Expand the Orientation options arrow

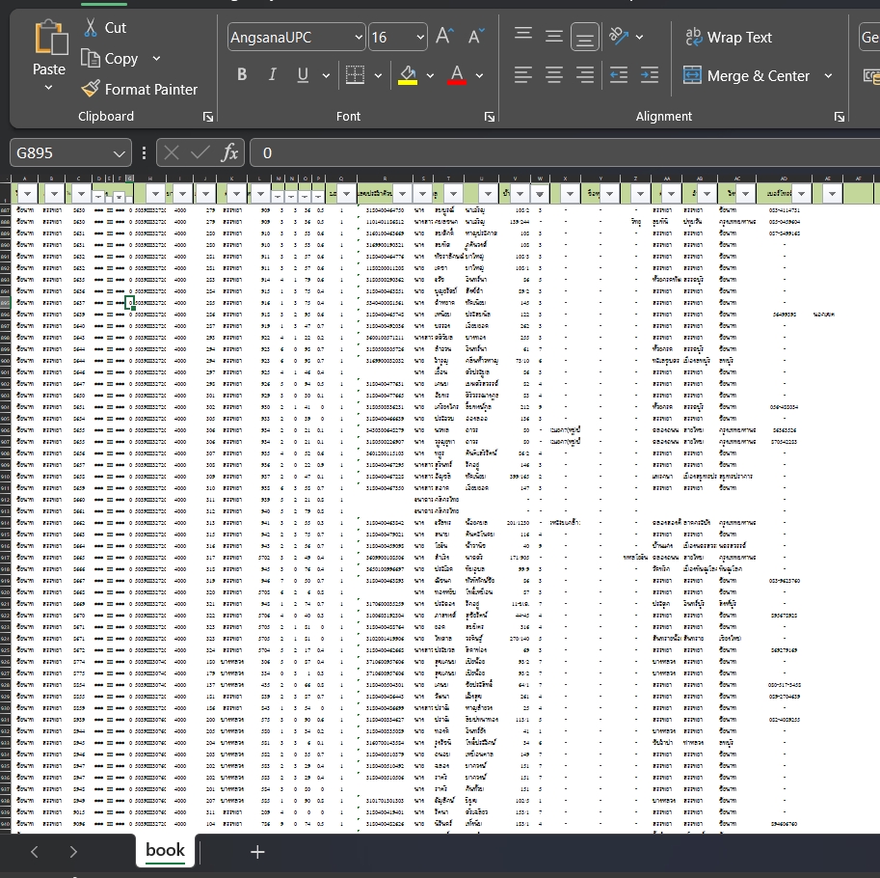[x=639, y=37]
